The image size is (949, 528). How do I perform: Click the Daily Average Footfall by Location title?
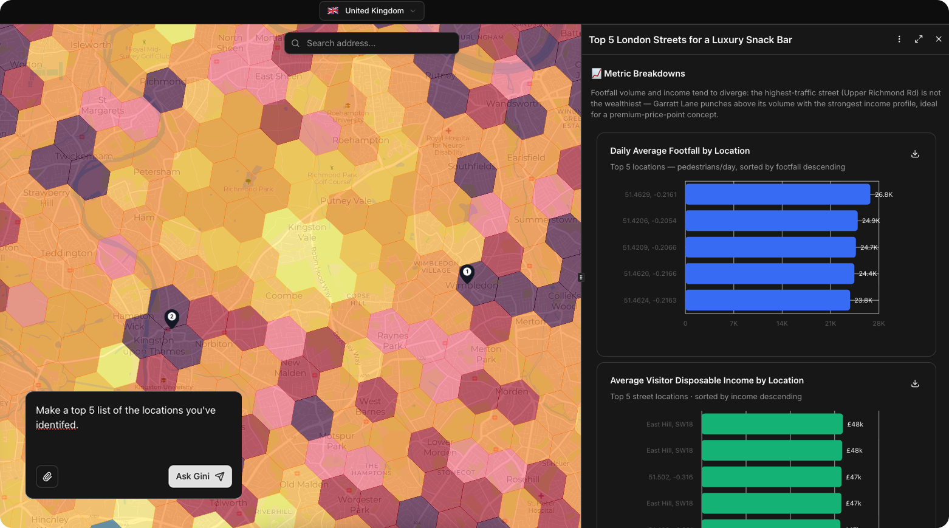coord(680,151)
